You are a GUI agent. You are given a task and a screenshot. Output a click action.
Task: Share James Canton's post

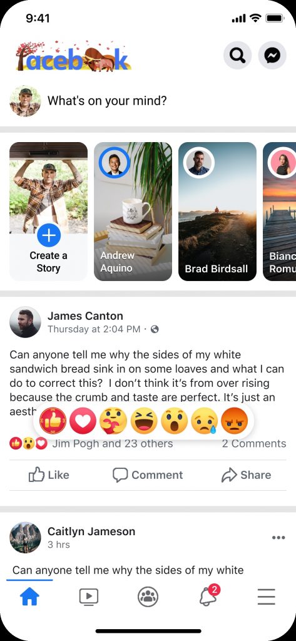pyautogui.click(x=246, y=475)
